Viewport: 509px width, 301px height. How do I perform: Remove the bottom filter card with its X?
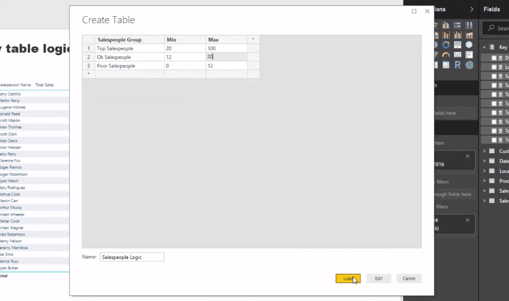tap(467, 220)
